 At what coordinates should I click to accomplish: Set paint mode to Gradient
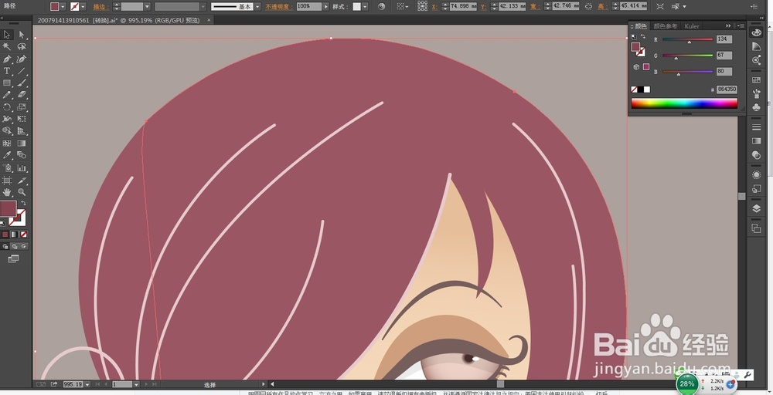[x=14, y=235]
